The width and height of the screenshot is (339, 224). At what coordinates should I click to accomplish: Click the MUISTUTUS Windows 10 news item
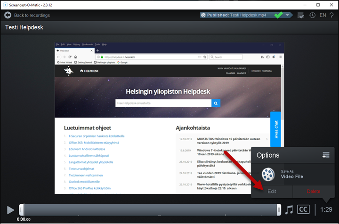228,141
